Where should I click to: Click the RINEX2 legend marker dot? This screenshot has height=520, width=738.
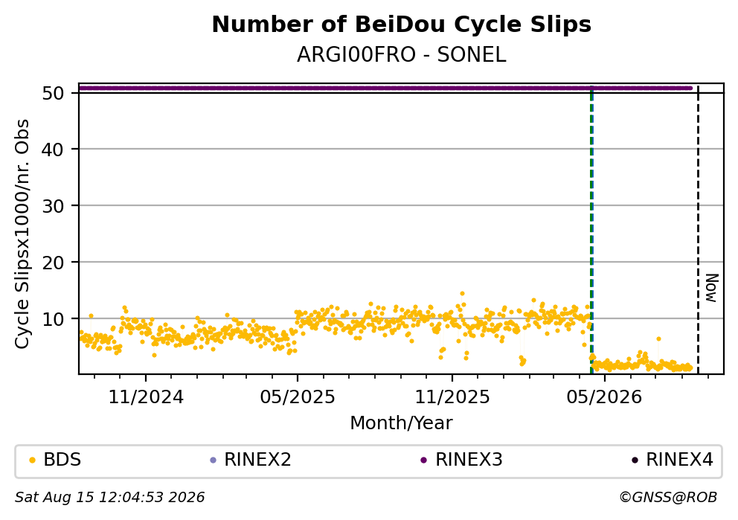(x=213, y=460)
